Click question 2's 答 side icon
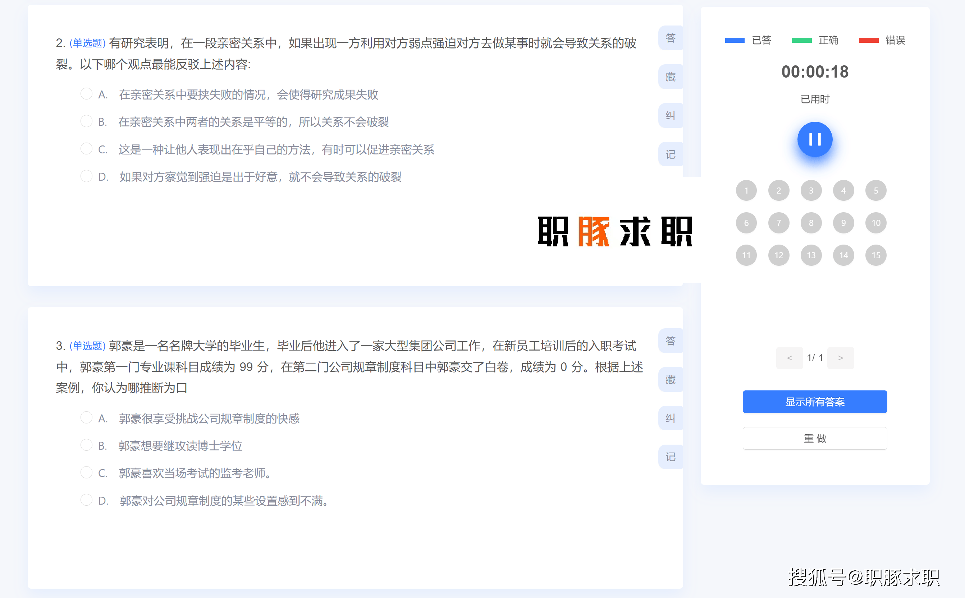 click(670, 38)
